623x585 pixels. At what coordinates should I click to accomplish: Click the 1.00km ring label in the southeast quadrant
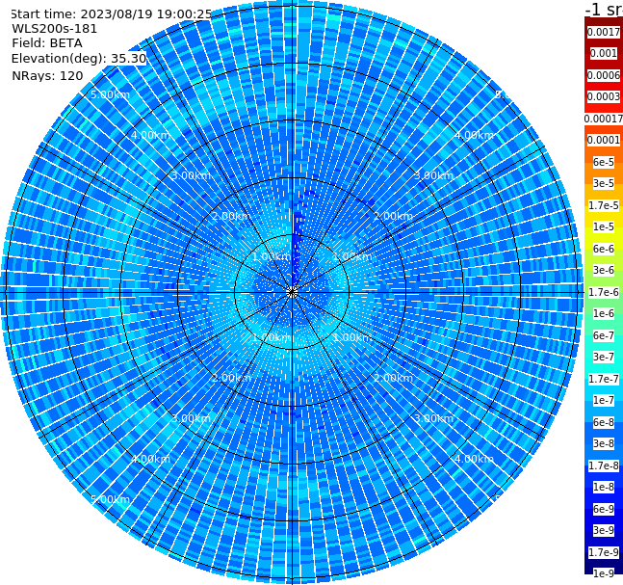click(352, 337)
